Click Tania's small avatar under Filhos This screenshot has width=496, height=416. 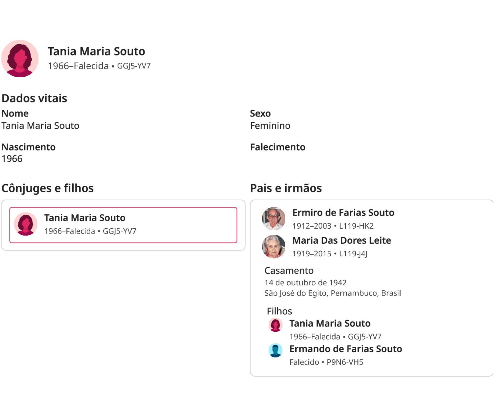click(275, 325)
